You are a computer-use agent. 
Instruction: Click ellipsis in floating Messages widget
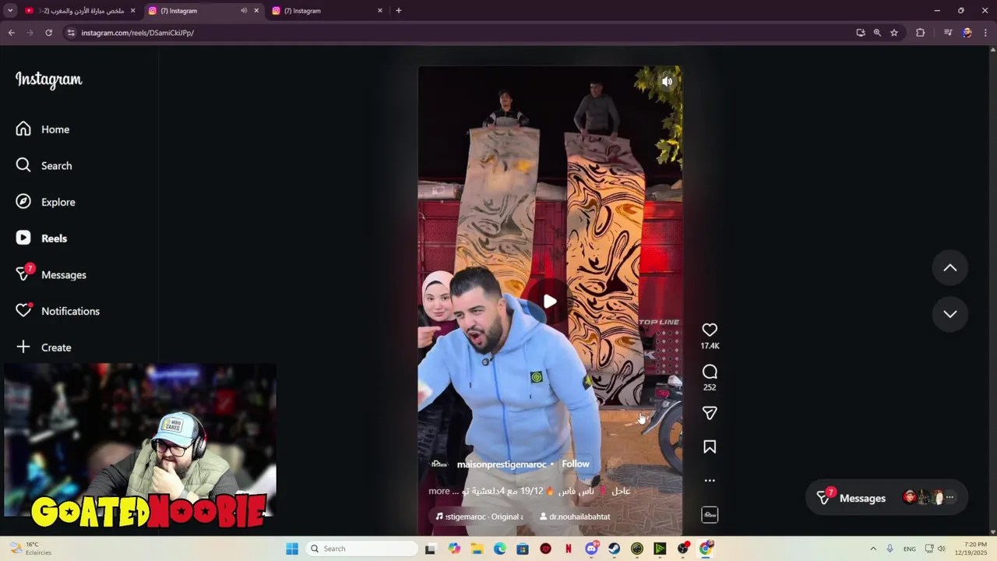coord(949,497)
